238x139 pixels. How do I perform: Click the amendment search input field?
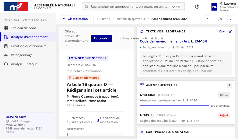pyautogui.click(x=133, y=7)
